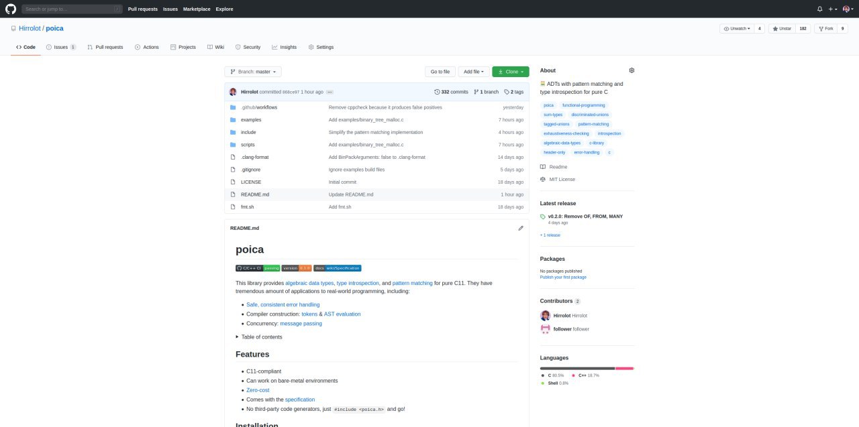Image resolution: width=859 pixels, height=427 pixels.
Task: Click the C/C++ CI passing badge
Action: pos(258,268)
